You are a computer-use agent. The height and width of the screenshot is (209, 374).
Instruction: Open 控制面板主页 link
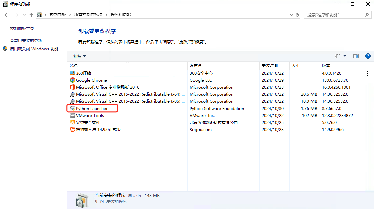point(22,29)
